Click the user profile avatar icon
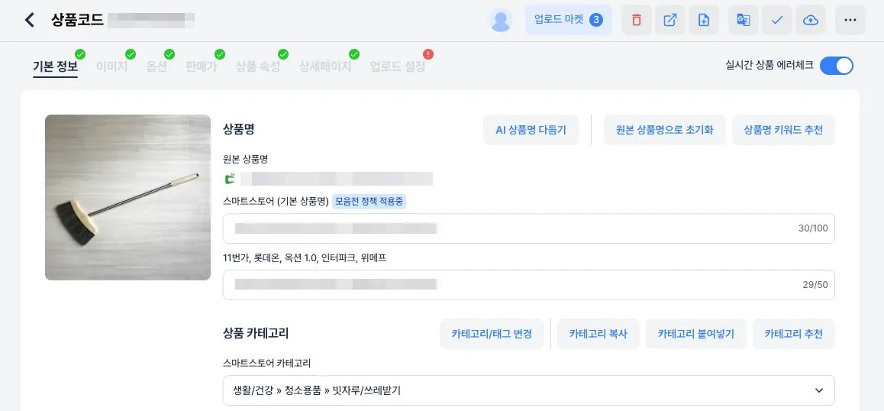Viewport: 884px width, 411px height. click(x=501, y=21)
